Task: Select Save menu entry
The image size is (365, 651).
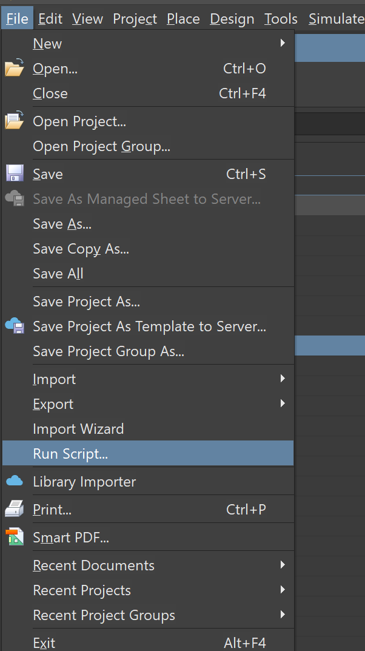Action: click(148, 174)
